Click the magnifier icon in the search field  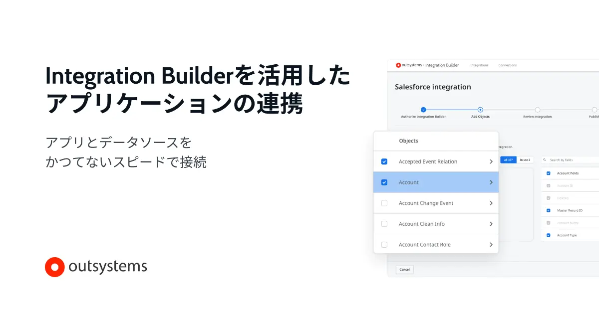coord(545,159)
